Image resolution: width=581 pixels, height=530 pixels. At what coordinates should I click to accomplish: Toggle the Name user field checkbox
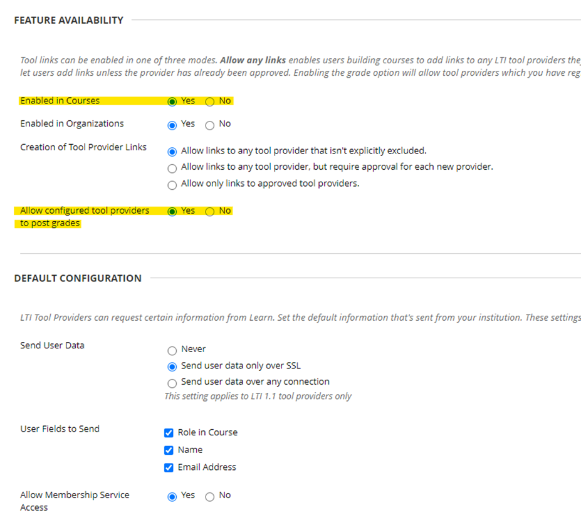tap(169, 450)
